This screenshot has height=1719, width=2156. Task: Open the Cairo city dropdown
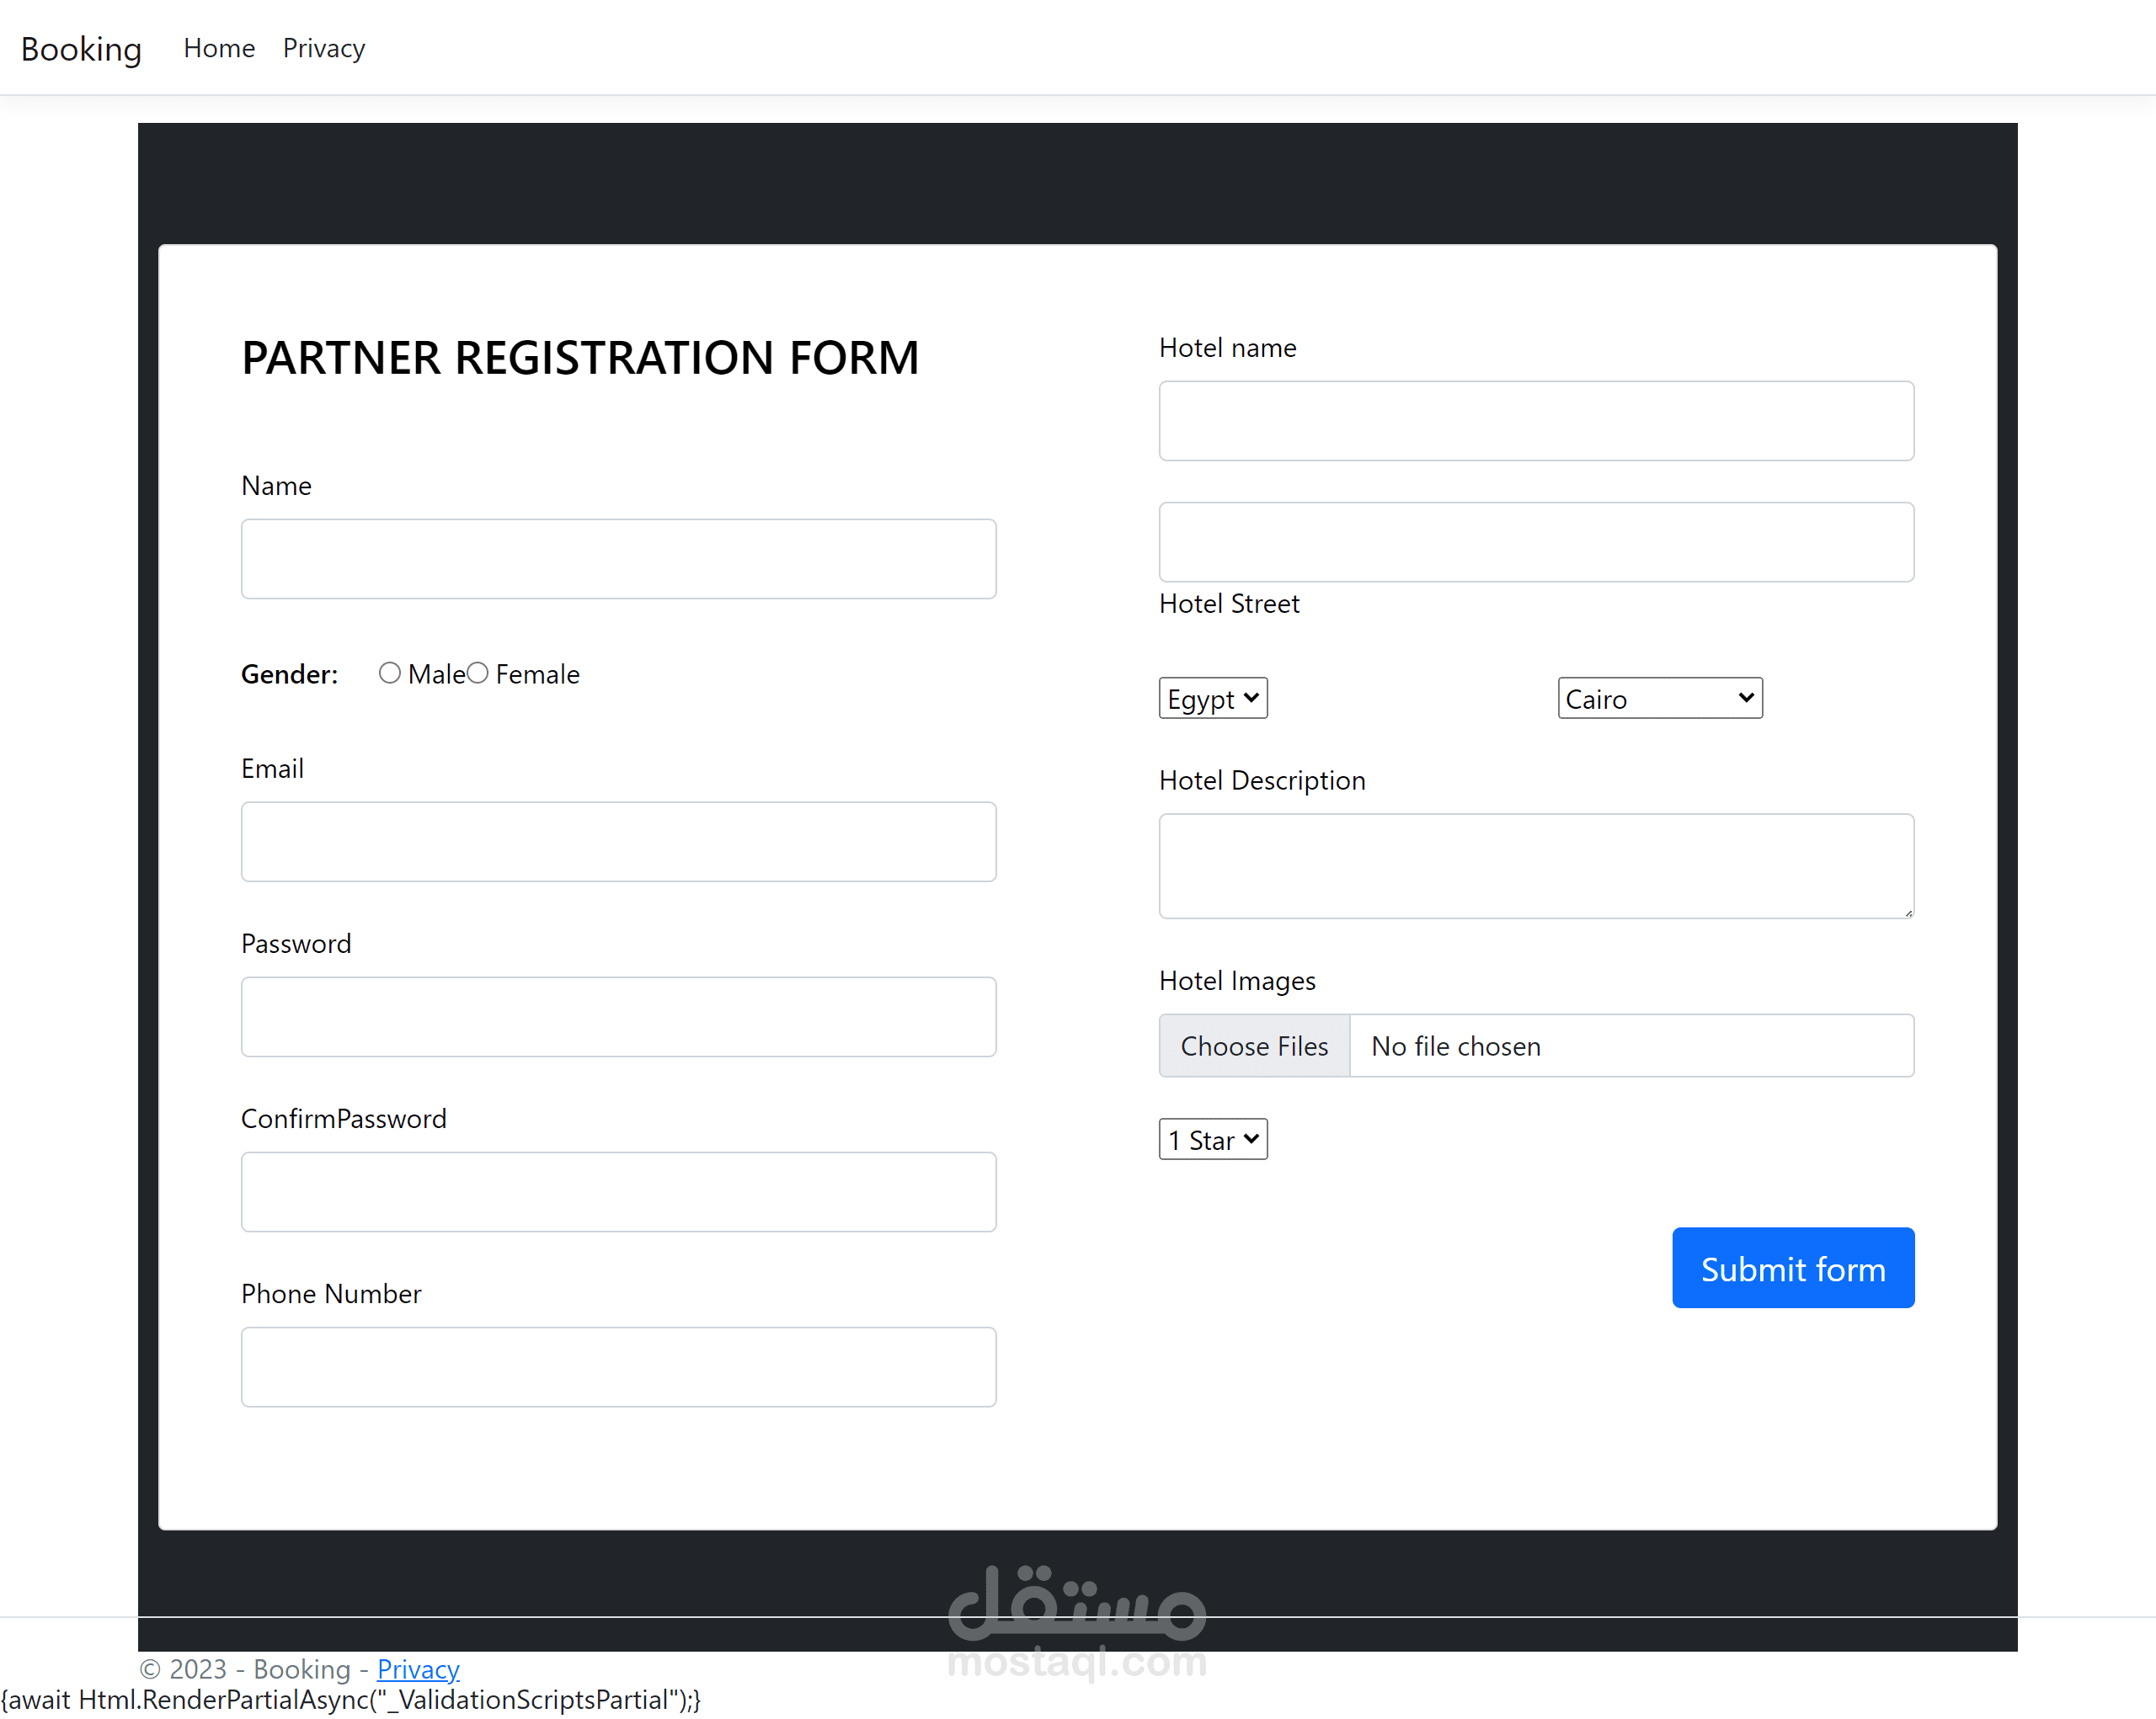(x=1660, y=699)
